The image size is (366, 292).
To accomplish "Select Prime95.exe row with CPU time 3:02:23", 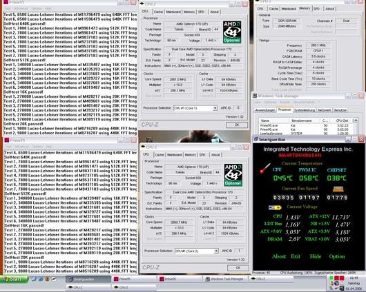I will pyautogui.click(x=306, y=125).
